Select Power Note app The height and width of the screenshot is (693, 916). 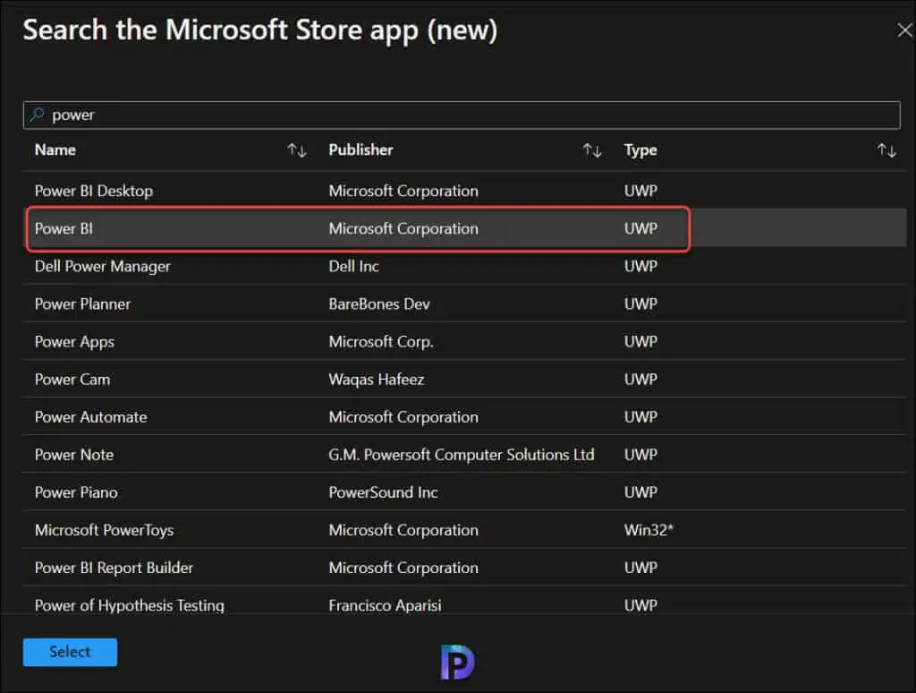point(464,455)
